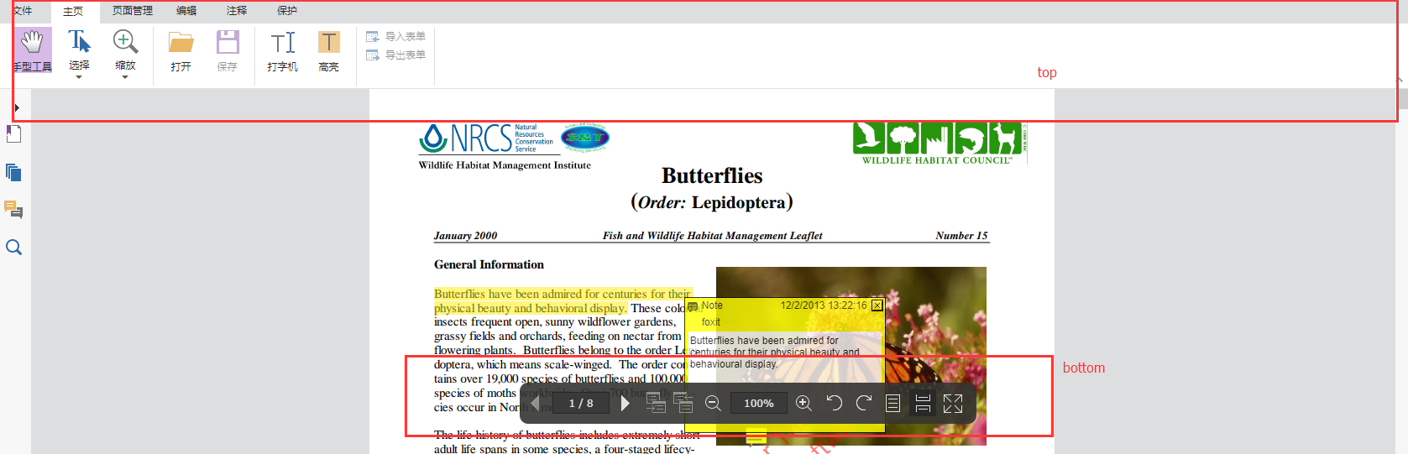This screenshot has height=454, width=1408.
Task: Select the Hand tool (手型工具)
Action: point(32,50)
